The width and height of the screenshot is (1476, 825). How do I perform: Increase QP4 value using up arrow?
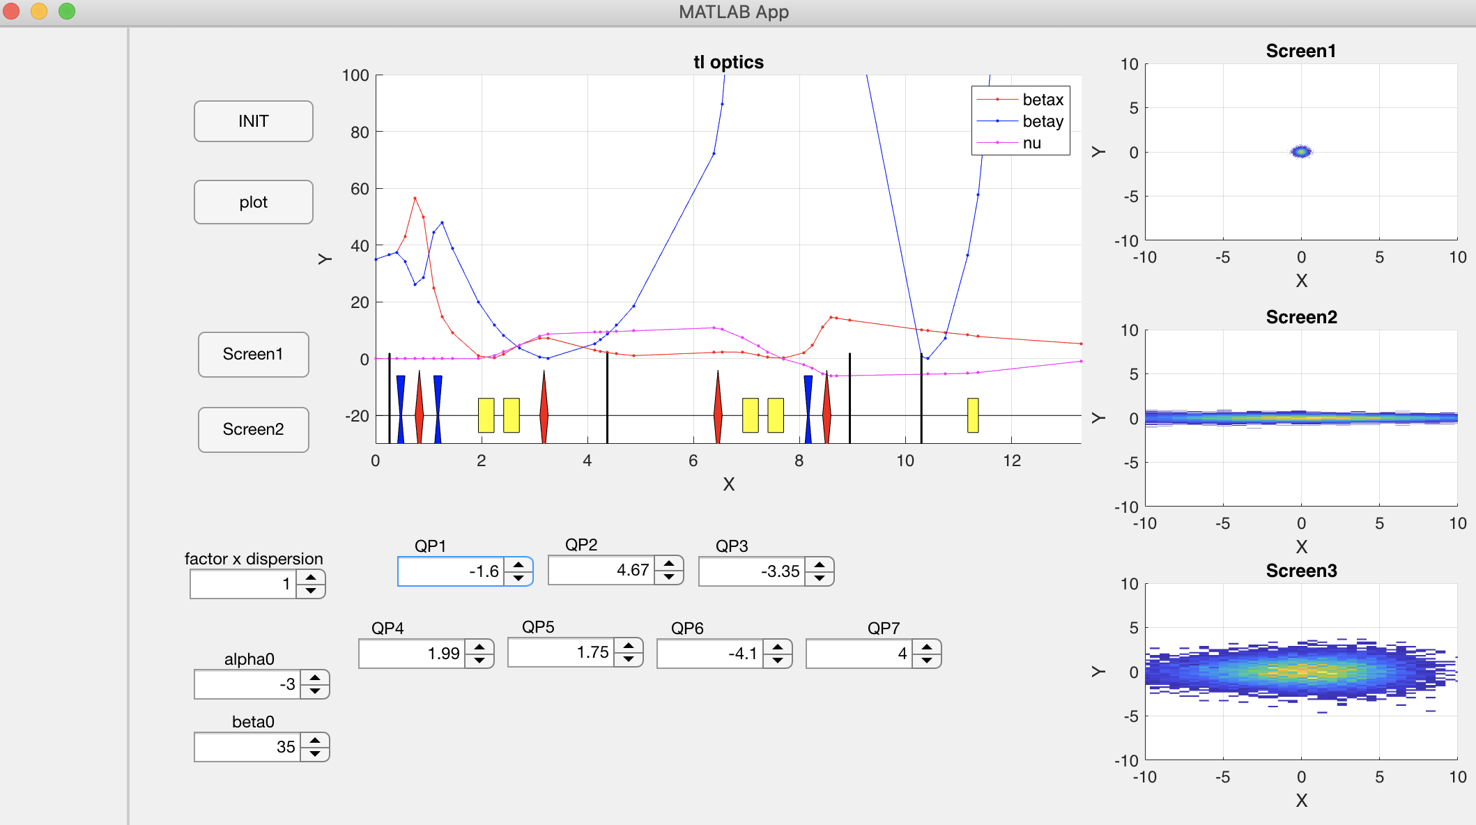(479, 647)
